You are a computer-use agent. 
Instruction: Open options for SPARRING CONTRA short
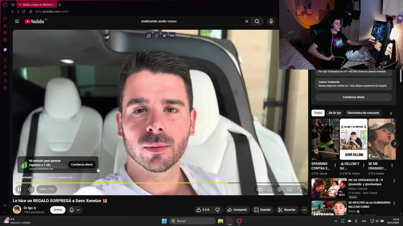click(335, 165)
